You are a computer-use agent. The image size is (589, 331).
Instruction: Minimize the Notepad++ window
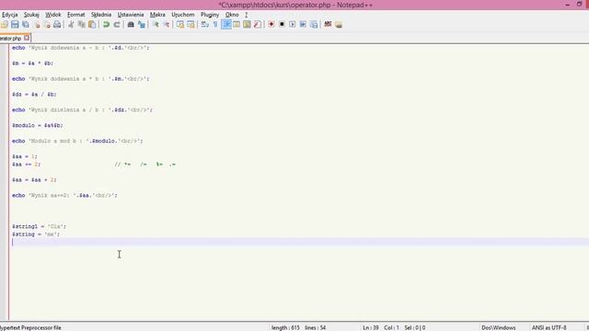567,5
